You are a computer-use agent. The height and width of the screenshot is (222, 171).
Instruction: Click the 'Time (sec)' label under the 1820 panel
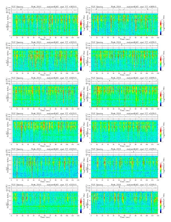[45, 39]
